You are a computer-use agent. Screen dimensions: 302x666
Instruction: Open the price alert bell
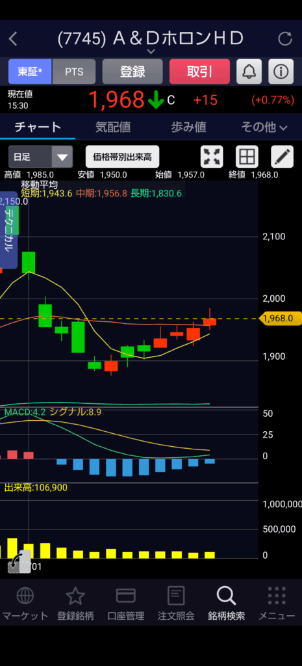(249, 72)
